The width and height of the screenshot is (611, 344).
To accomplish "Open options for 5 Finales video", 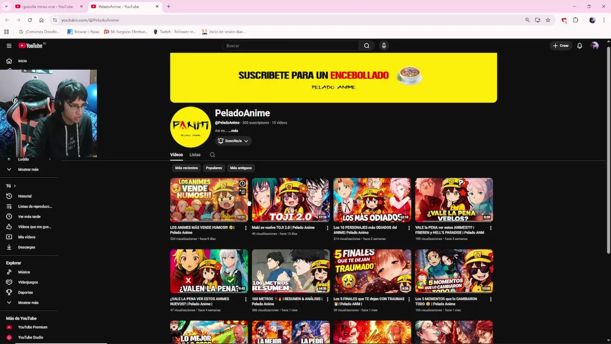I will point(409,299).
